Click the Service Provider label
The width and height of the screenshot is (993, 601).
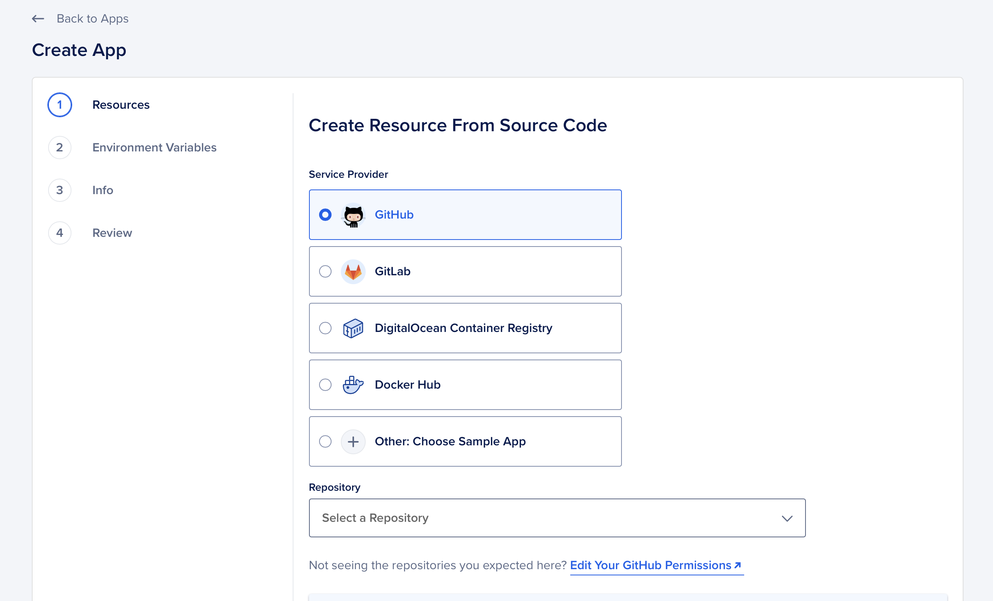click(x=348, y=175)
